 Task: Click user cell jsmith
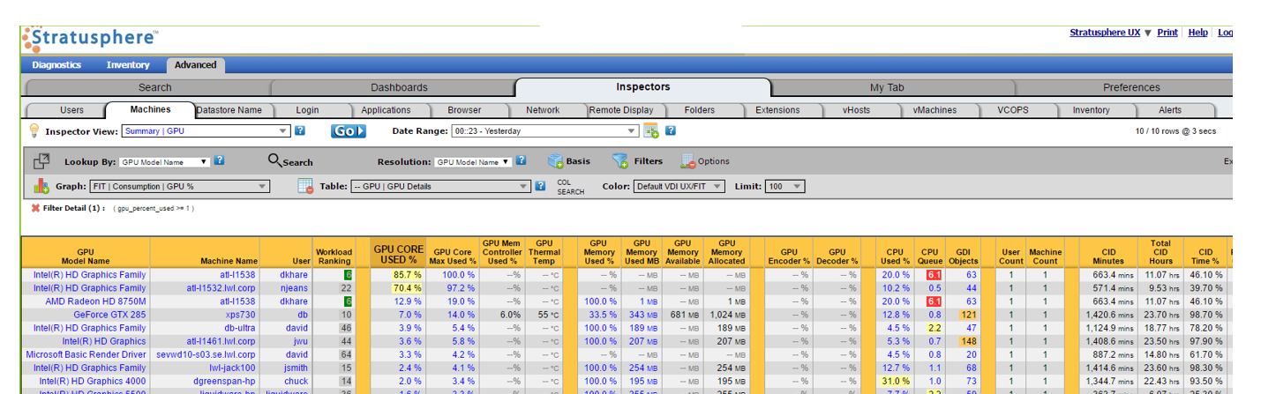(295, 368)
